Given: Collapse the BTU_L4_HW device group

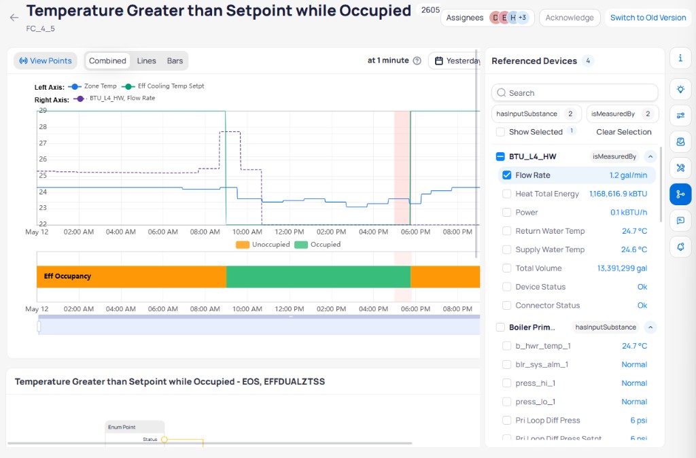Looking at the screenshot, I should (x=650, y=156).
